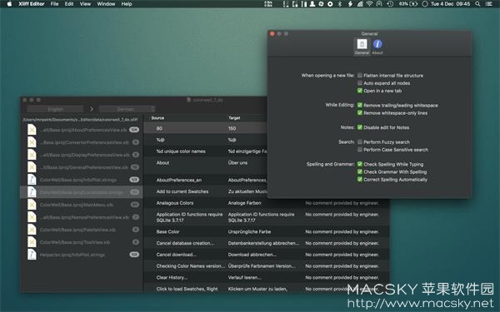
Task: Open the Apple menu
Action: [x=9, y=4]
